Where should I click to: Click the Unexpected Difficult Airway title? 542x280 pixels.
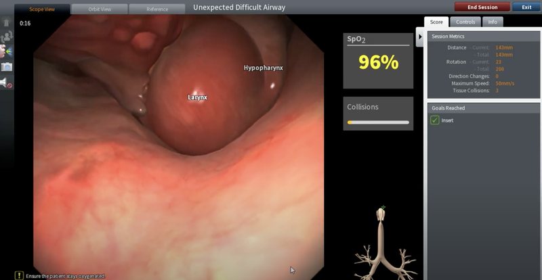point(239,7)
